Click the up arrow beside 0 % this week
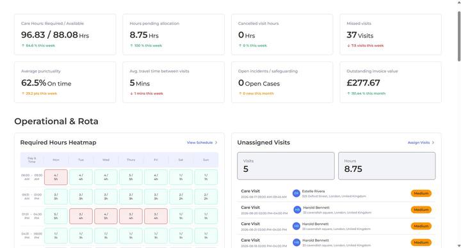 point(240,45)
